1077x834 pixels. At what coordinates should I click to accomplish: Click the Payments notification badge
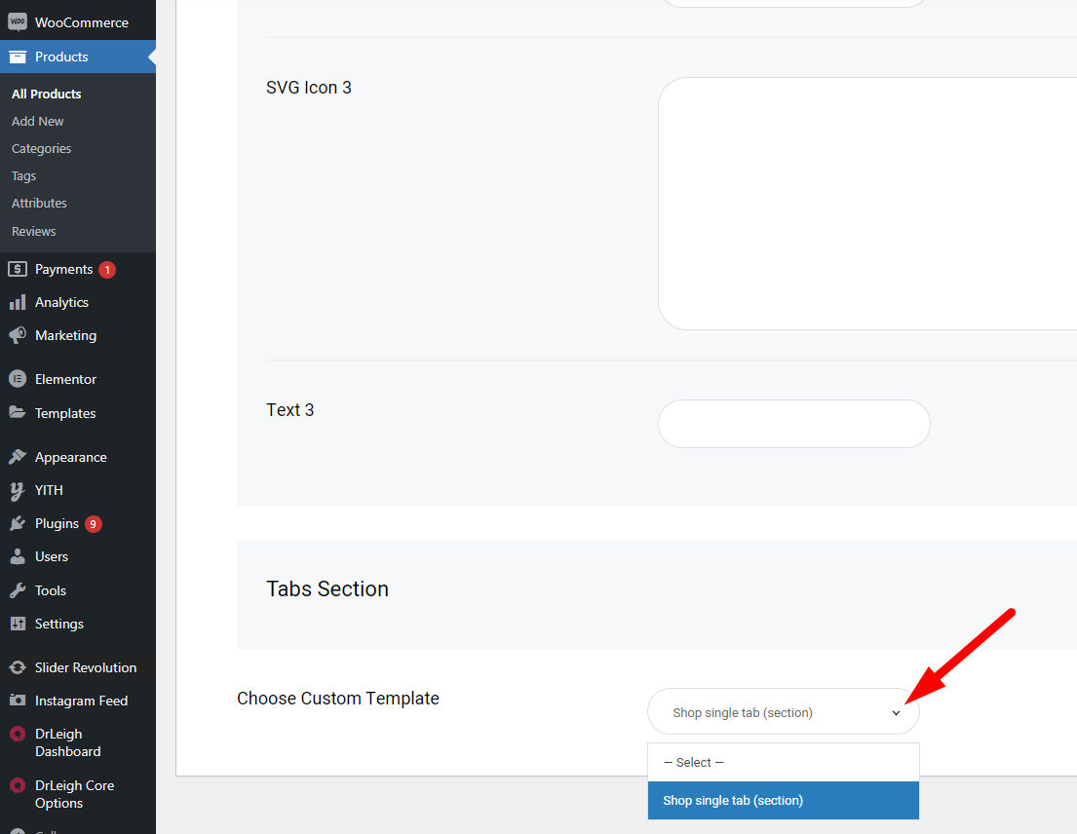pyautogui.click(x=107, y=270)
